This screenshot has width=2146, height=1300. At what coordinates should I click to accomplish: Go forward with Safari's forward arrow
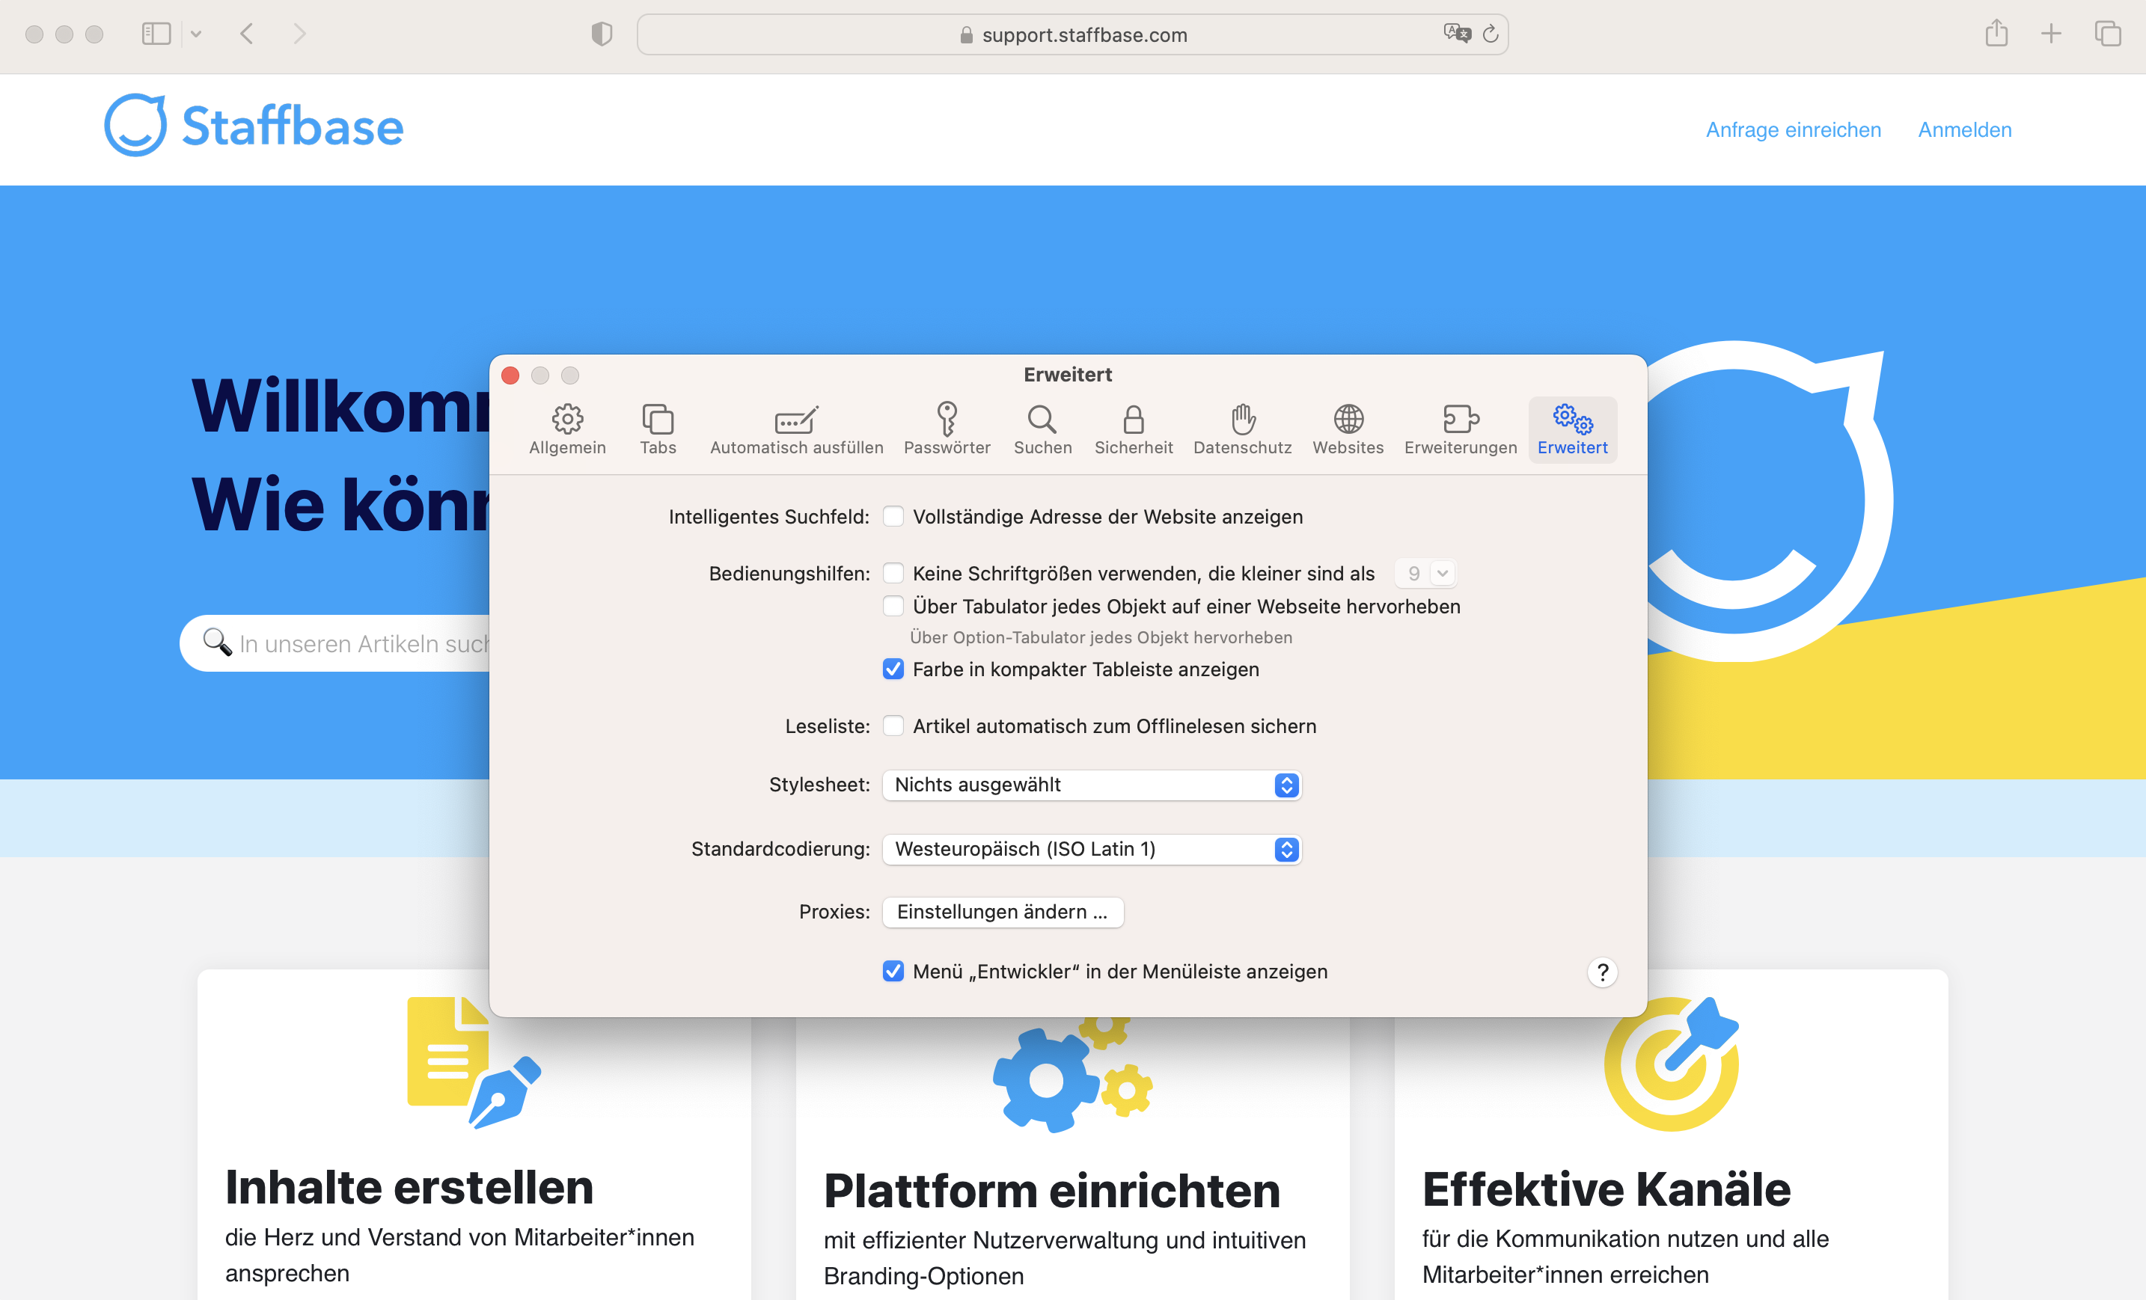pyautogui.click(x=299, y=34)
